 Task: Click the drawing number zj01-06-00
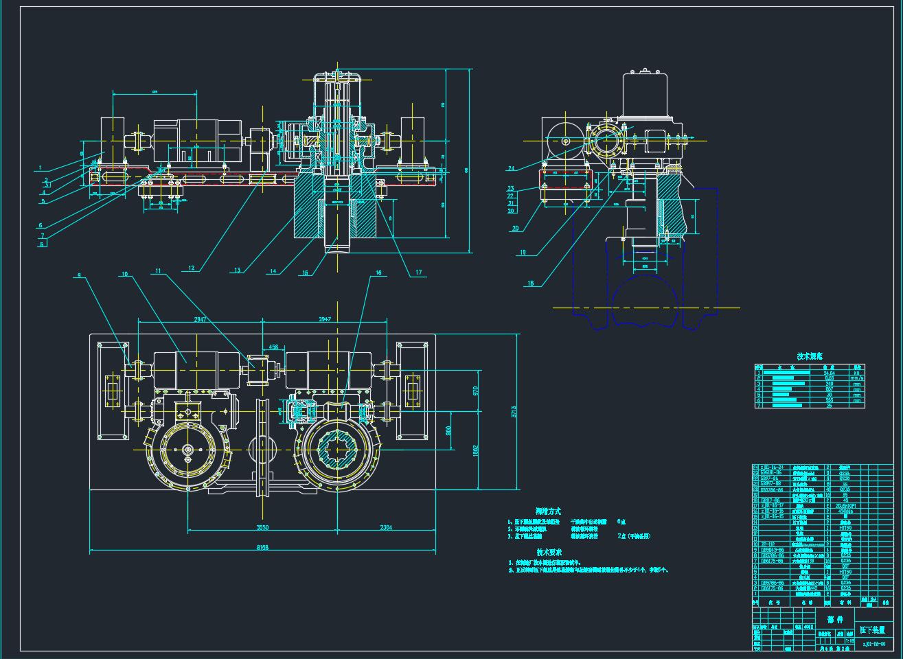coord(873,644)
